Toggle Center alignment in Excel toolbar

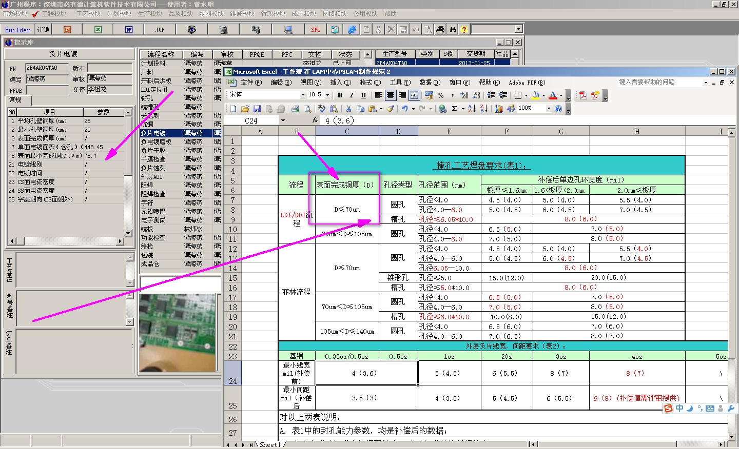(391, 95)
